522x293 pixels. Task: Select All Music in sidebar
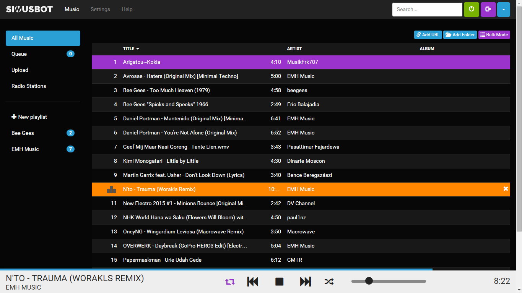(43, 38)
